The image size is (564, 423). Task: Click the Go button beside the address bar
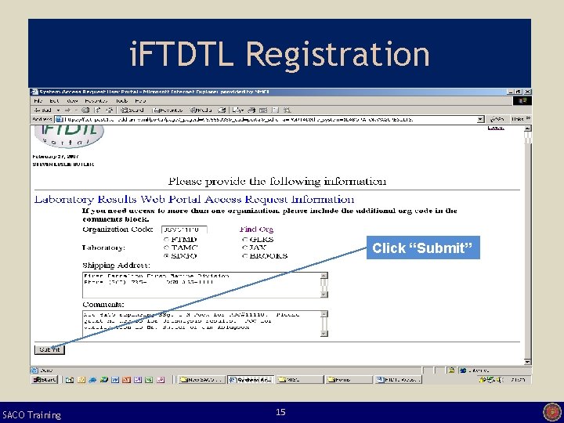497,119
